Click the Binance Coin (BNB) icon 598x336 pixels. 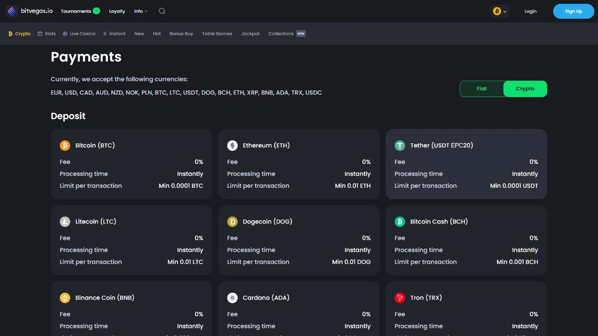pyautogui.click(x=65, y=298)
